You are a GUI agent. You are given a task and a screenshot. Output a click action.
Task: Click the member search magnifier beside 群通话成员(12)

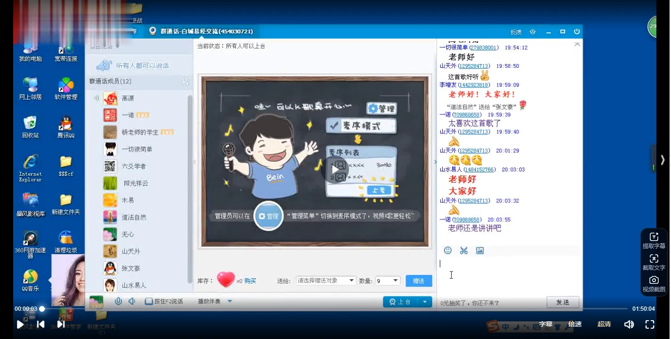click(185, 82)
